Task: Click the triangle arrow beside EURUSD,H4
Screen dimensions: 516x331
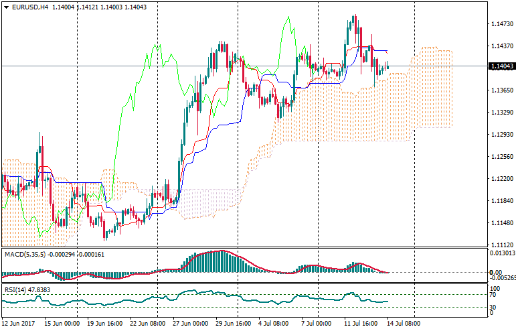Action: 5,6
